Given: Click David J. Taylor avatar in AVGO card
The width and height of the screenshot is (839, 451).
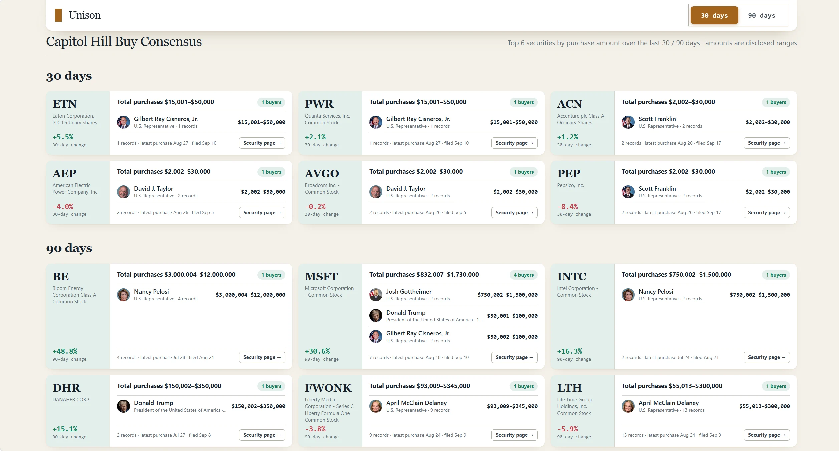Looking at the screenshot, I should [x=376, y=192].
